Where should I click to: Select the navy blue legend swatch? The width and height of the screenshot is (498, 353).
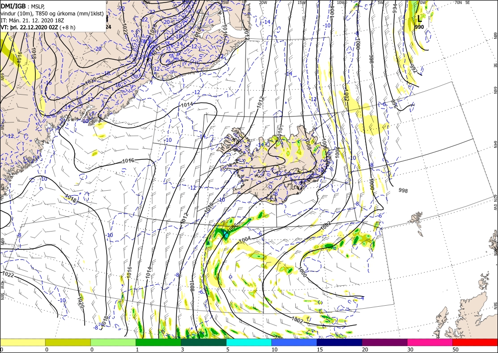(339, 342)
